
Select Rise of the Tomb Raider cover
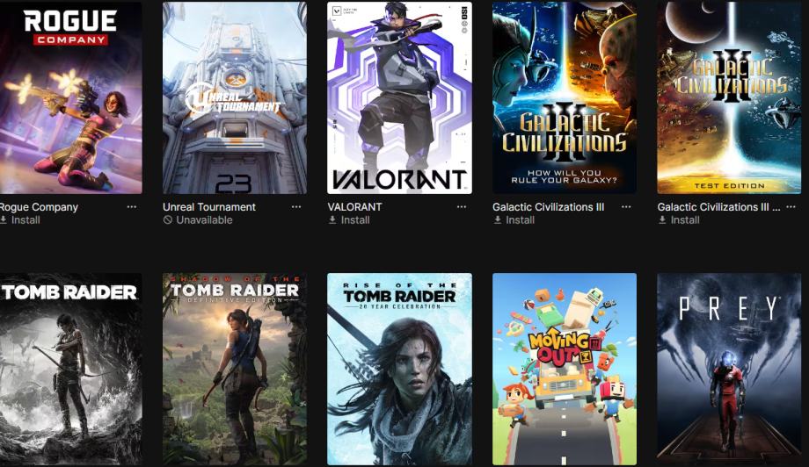(x=399, y=370)
